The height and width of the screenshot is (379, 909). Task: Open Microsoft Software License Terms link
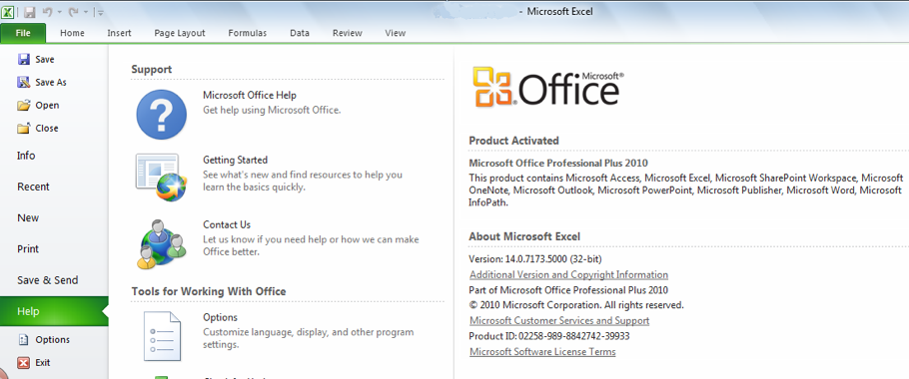[x=542, y=352]
